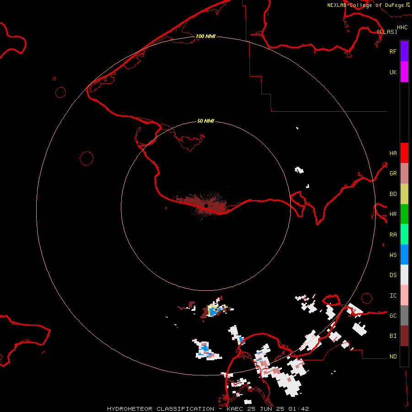Viewport: 412px width, 412px height.
Task: Click the 100 NMI range ring label
Action: 206,36
